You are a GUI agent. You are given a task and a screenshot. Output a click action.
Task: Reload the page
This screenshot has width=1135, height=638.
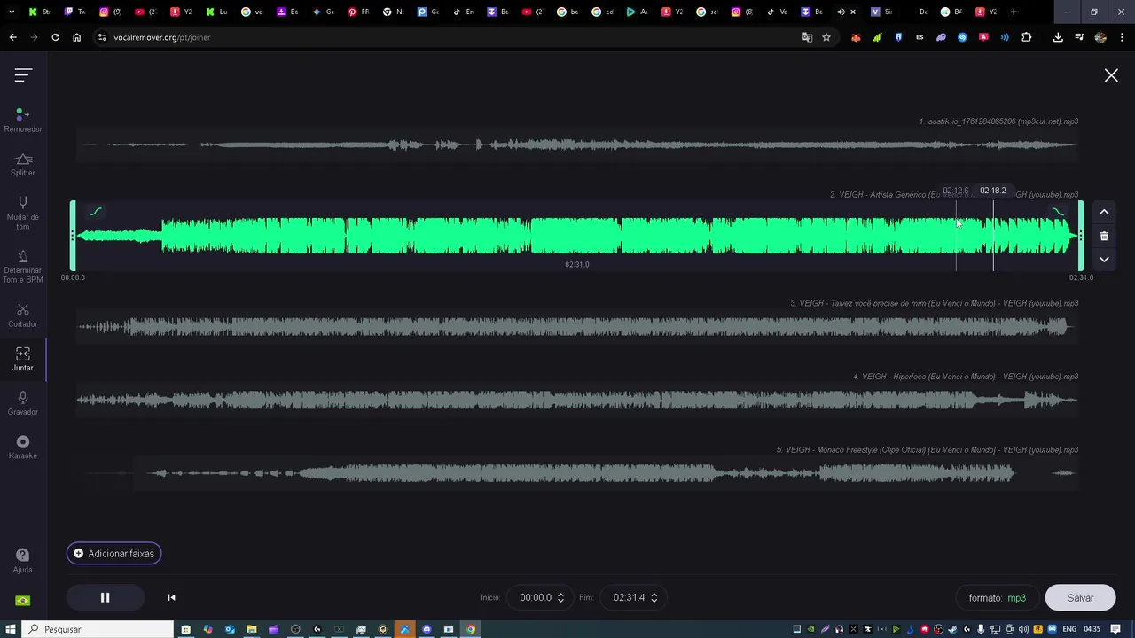(x=55, y=37)
